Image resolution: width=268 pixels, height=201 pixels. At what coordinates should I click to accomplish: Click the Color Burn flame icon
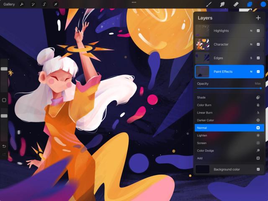[258, 105]
